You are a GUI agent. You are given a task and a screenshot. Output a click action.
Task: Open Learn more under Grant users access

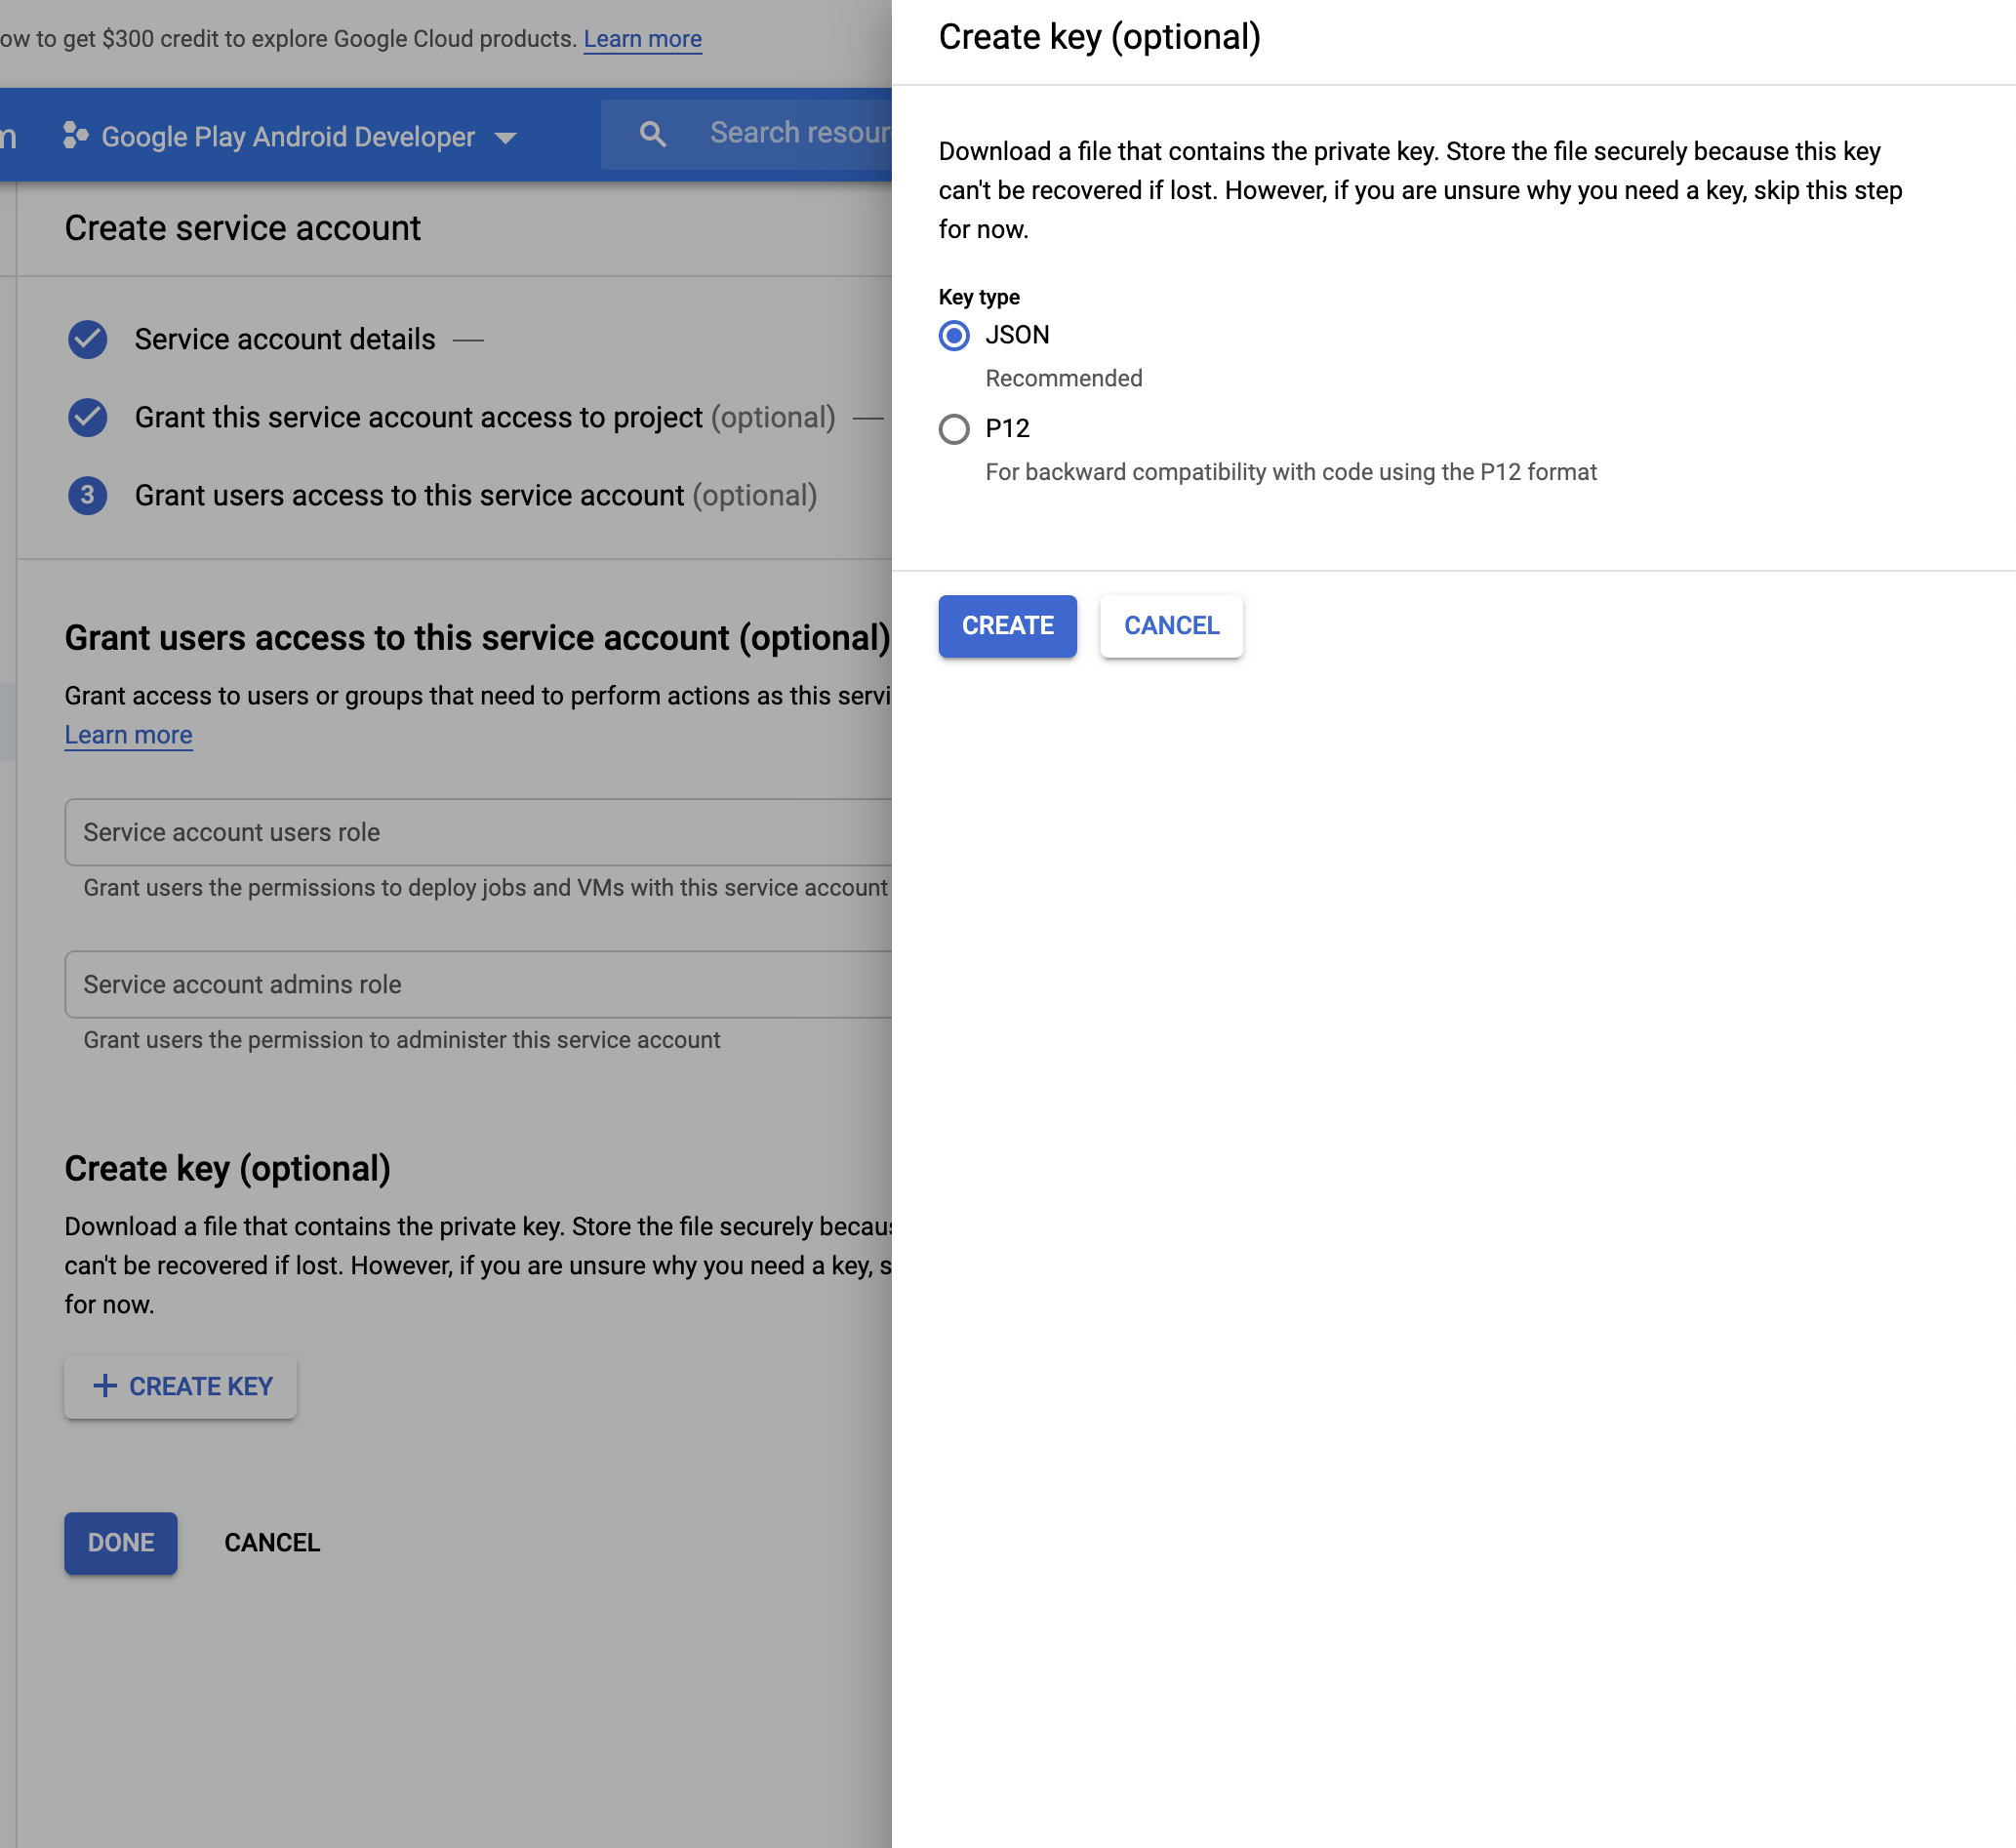pos(128,735)
